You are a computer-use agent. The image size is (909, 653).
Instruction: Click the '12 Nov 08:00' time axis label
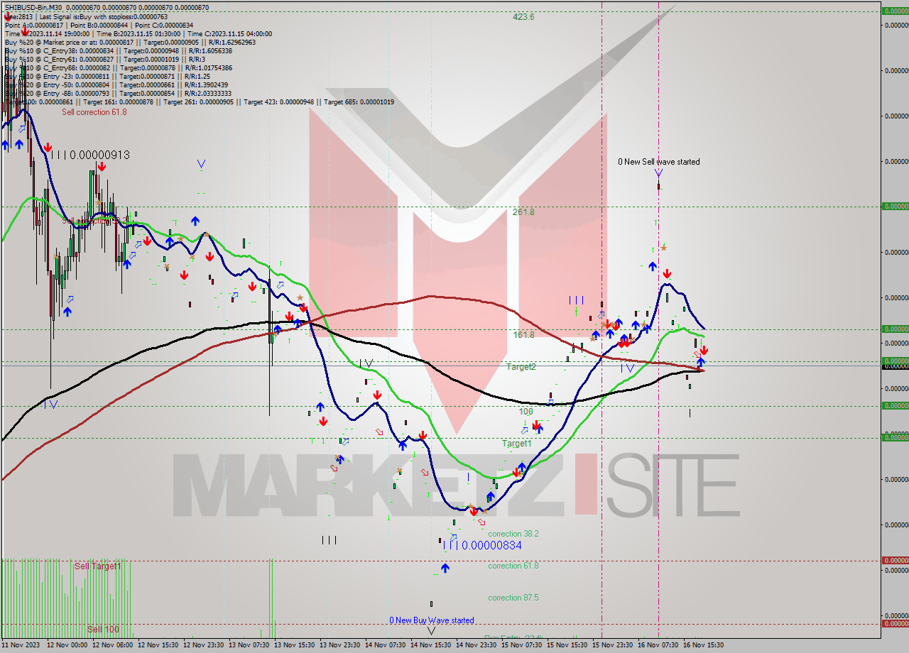(112, 645)
